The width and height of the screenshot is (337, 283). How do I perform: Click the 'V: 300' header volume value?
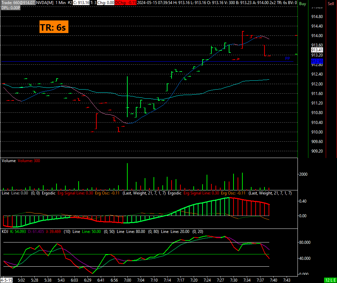click(x=229, y=3)
